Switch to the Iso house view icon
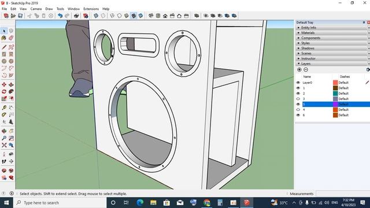This screenshot has width=370, height=208. tap(151, 16)
